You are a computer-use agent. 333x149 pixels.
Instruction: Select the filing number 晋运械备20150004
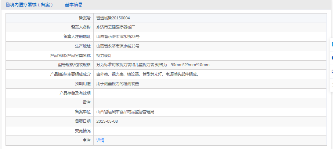[x=113, y=18]
